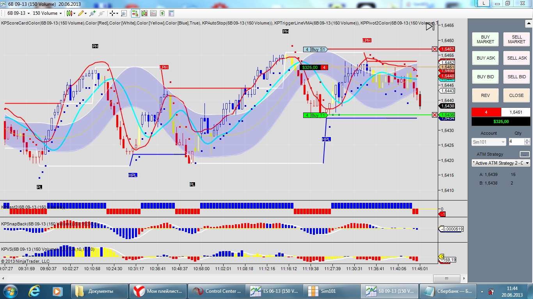This screenshot has height=299, width=533.
Task: Open Windows Media Player from taskbar
Action: pos(57,291)
